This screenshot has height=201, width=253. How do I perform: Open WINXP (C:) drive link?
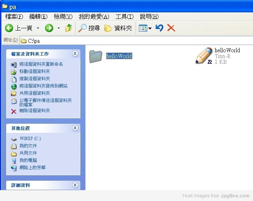30,139
